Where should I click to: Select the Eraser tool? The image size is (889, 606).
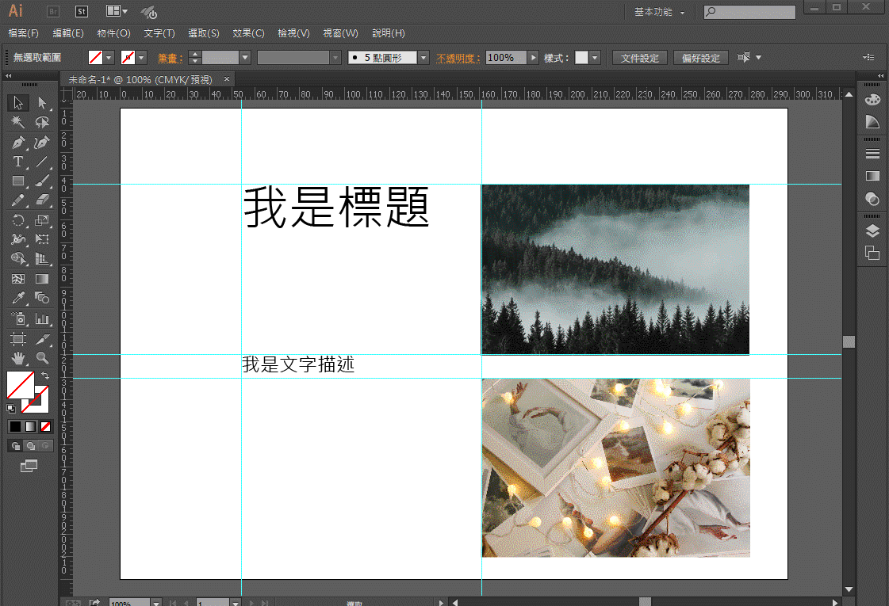[42, 200]
